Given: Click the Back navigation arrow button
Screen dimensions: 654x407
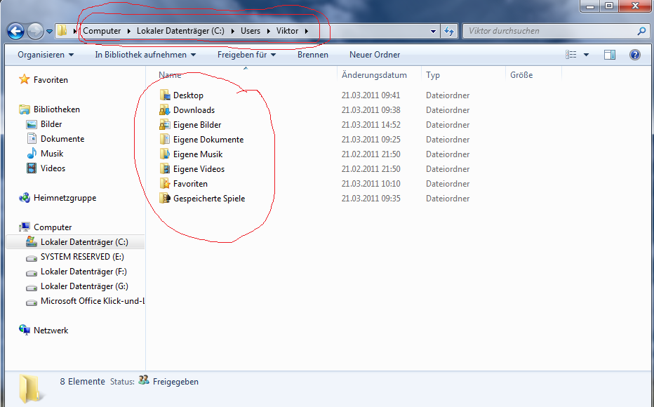Looking at the screenshot, I should 15,31.
